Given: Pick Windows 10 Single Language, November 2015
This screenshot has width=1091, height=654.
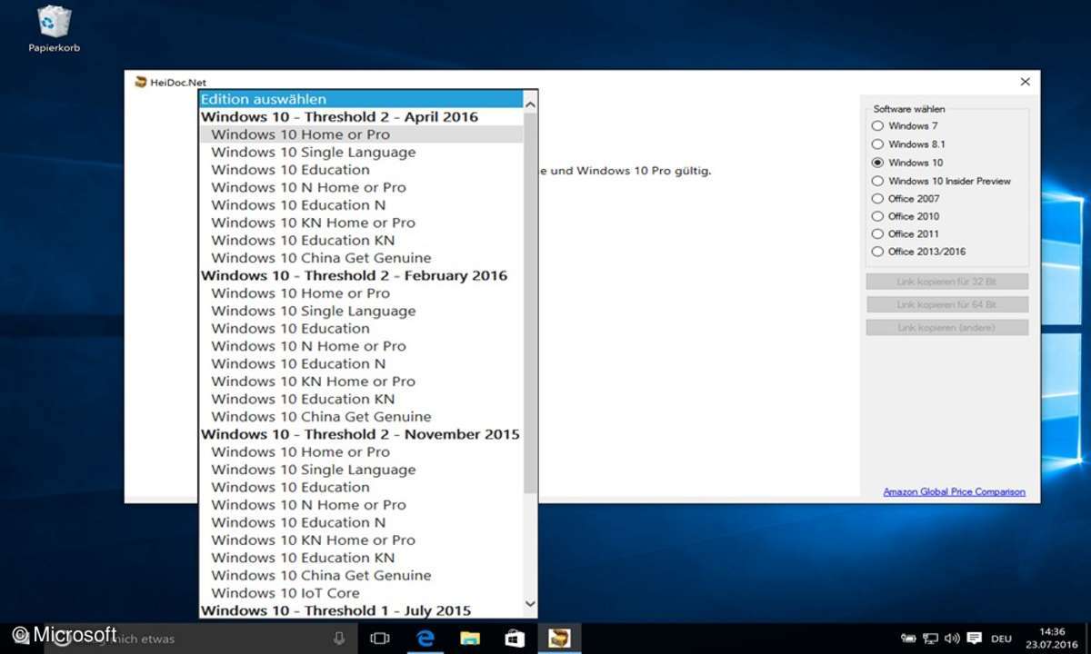Looking at the screenshot, I should coord(362,470).
